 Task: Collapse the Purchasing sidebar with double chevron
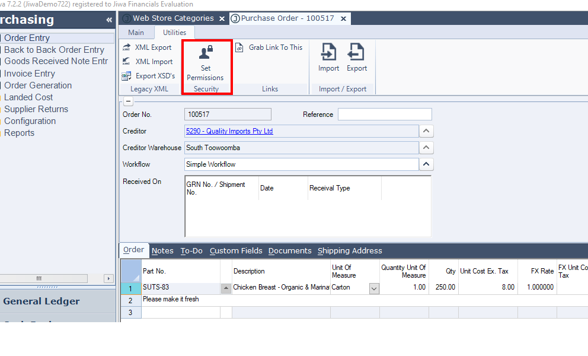(x=109, y=20)
